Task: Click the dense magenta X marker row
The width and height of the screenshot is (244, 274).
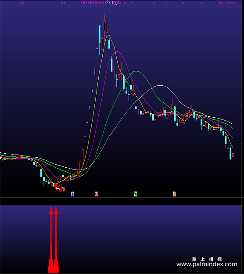Action: pyautogui.click(x=101, y=3)
